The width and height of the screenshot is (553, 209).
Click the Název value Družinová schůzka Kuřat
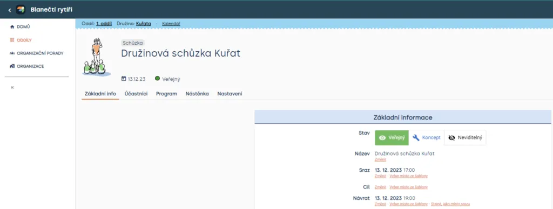click(x=404, y=154)
